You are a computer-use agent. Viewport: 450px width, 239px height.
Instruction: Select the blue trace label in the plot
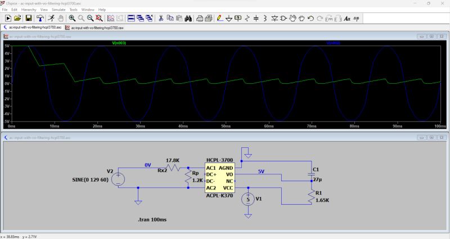coord(333,43)
